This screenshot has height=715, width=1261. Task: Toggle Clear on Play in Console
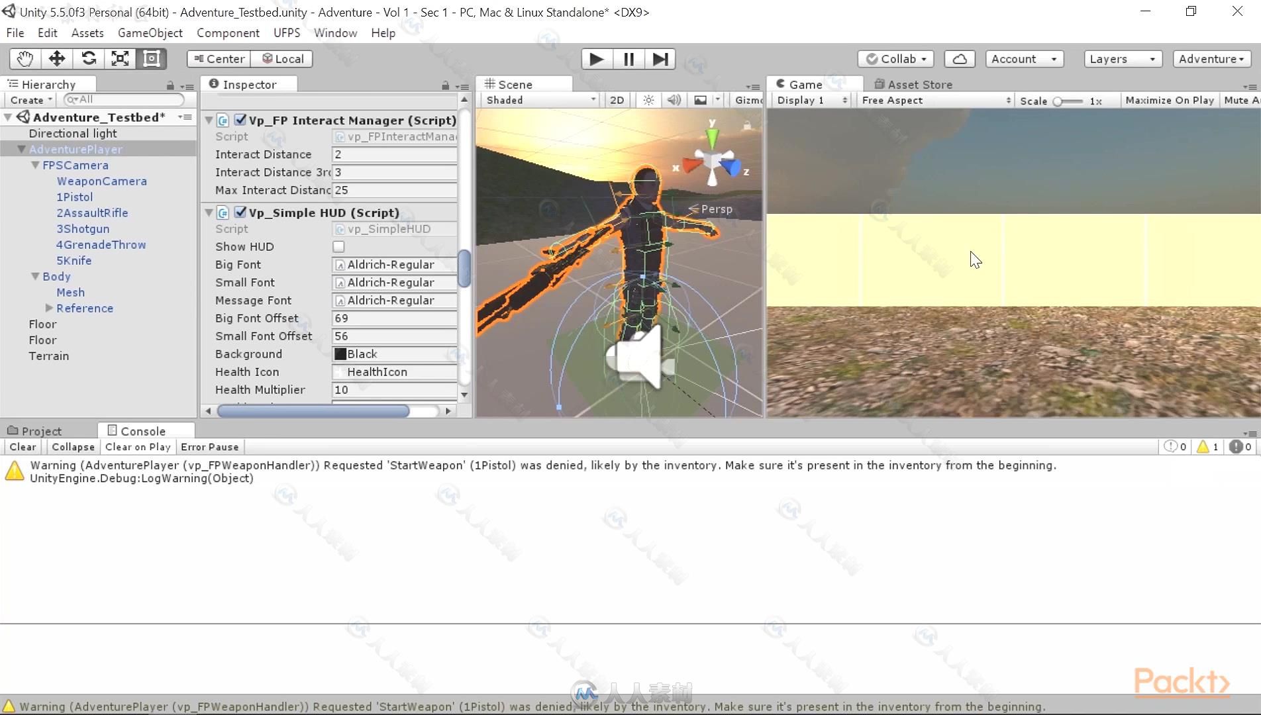click(x=138, y=447)
